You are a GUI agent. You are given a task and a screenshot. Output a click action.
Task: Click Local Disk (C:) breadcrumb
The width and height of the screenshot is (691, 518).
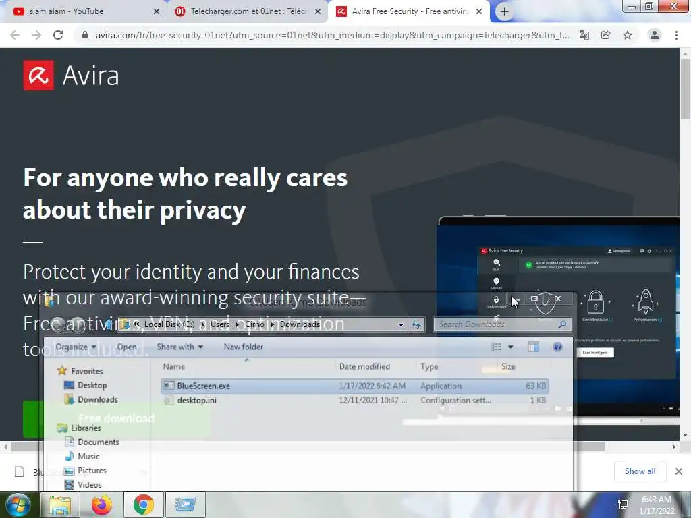tap(169, 324)
